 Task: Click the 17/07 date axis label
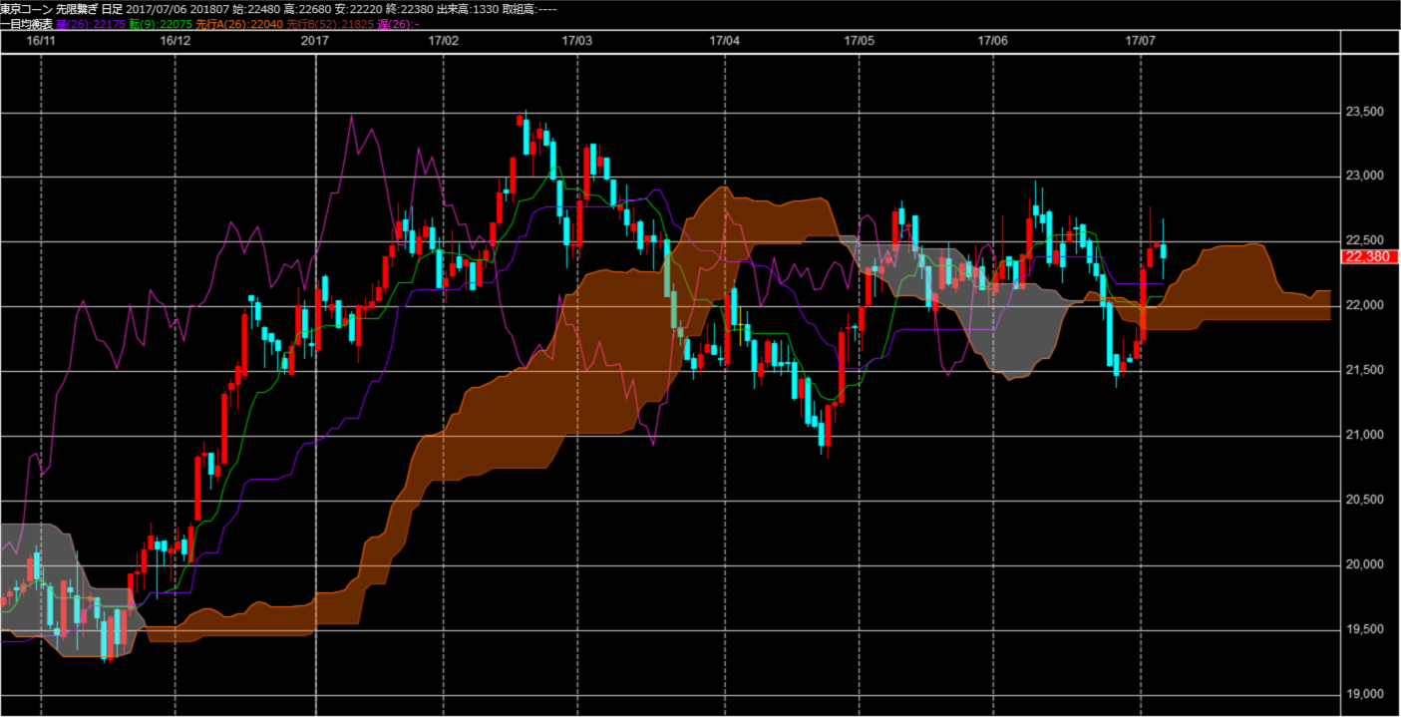coord(1140,41)
